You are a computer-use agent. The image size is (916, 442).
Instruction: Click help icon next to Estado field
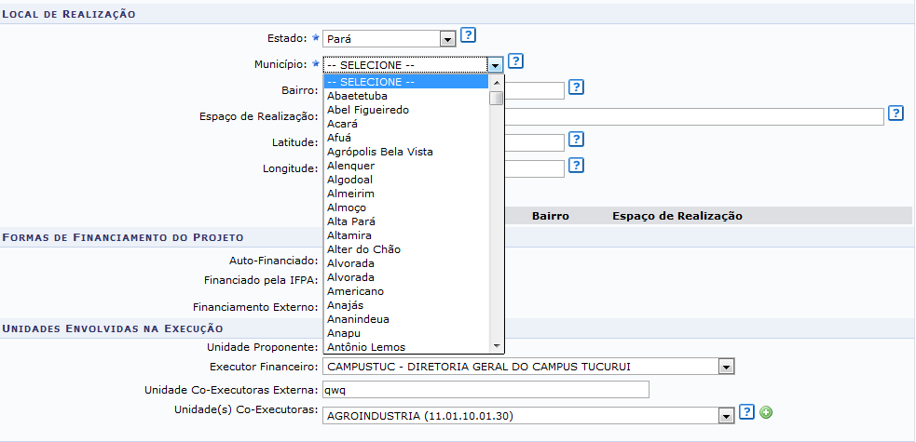point(468,35)
